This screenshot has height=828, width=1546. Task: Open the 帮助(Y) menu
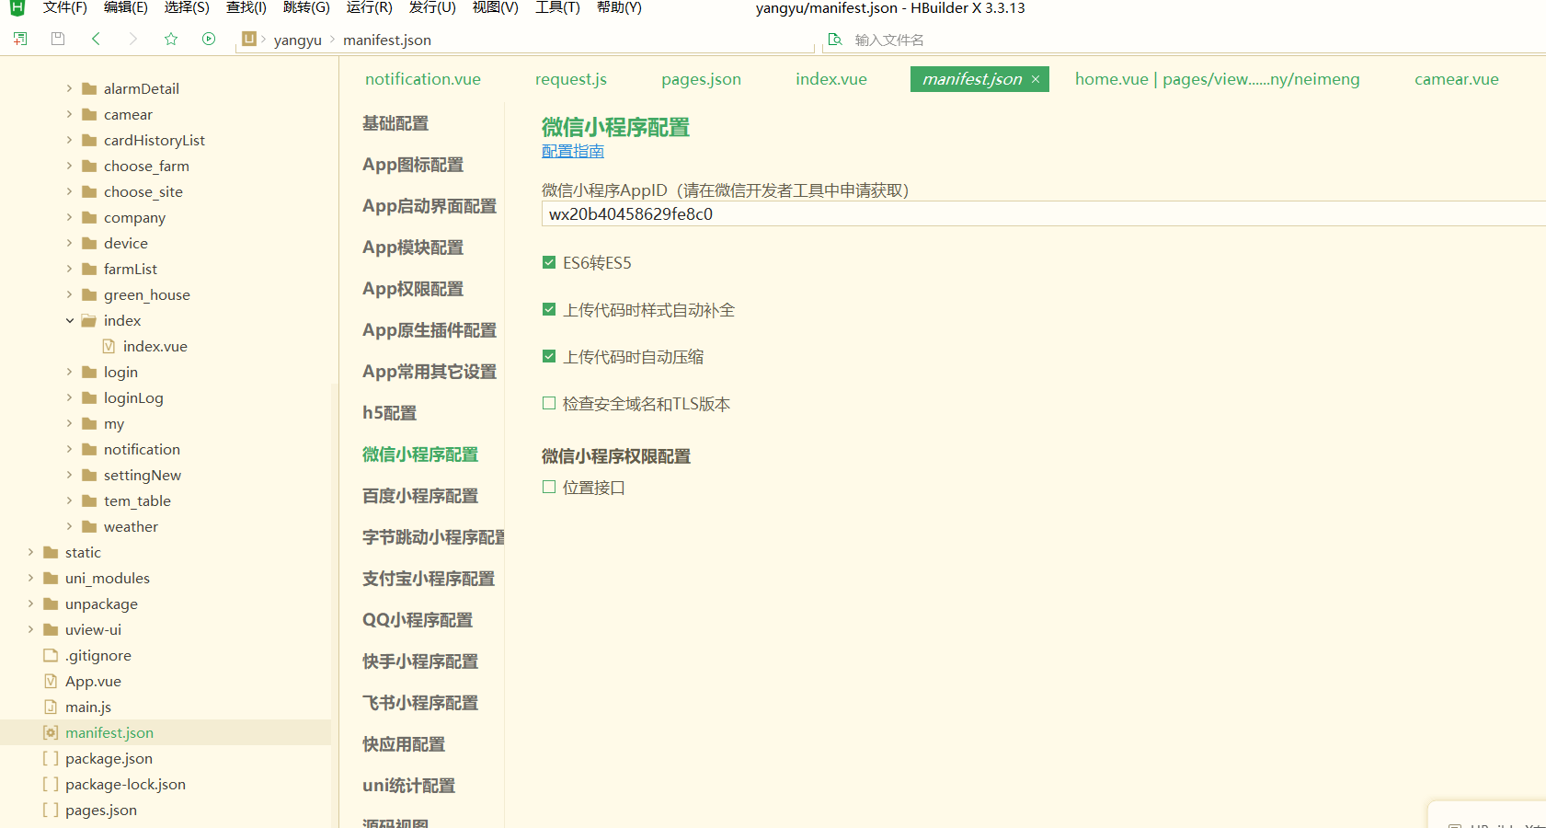pyautogui.click(x=620, y=8)
